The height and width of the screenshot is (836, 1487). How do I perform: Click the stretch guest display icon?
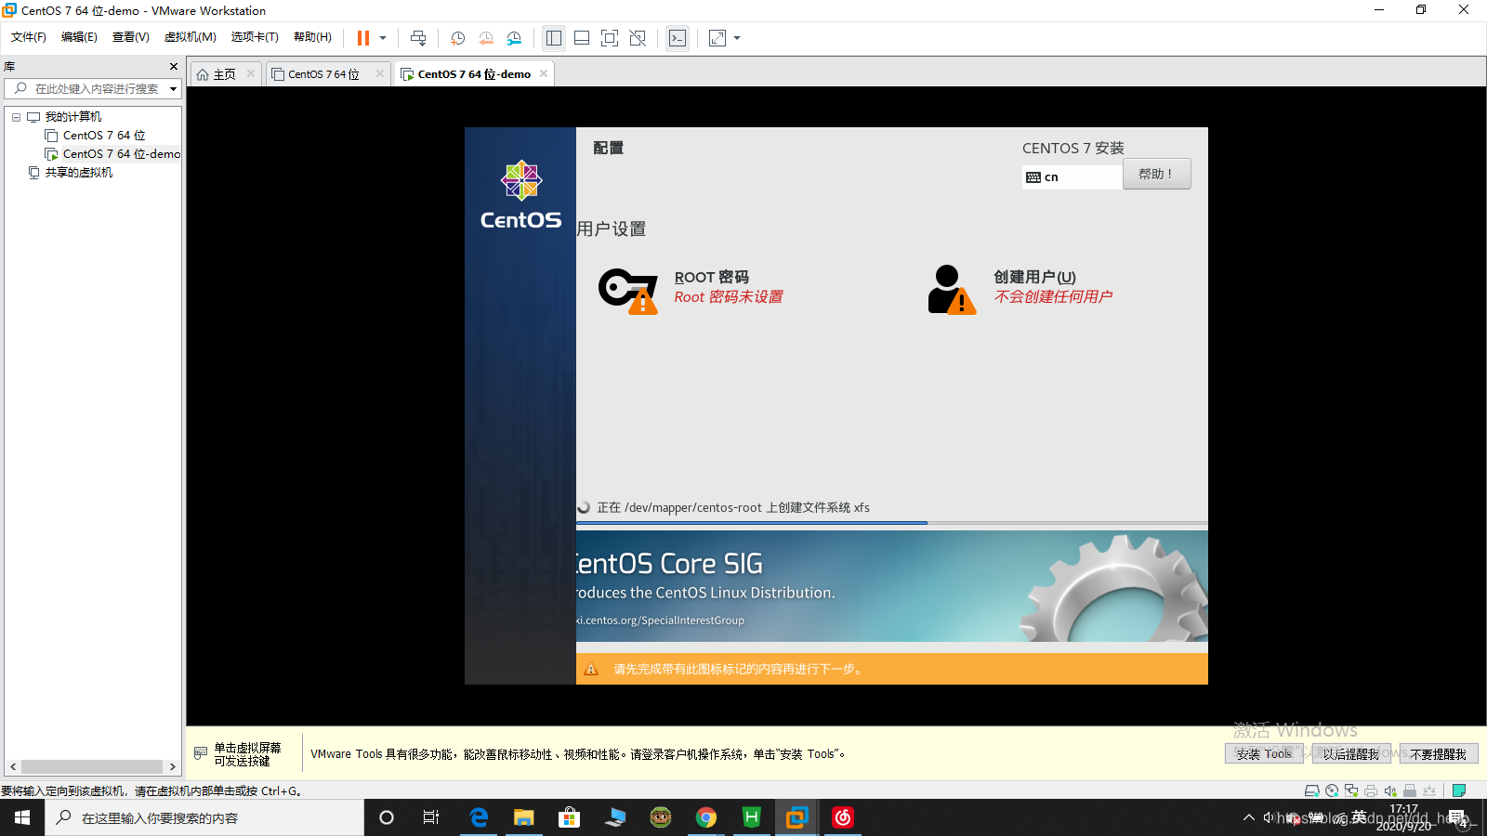(x=717, y=38)
